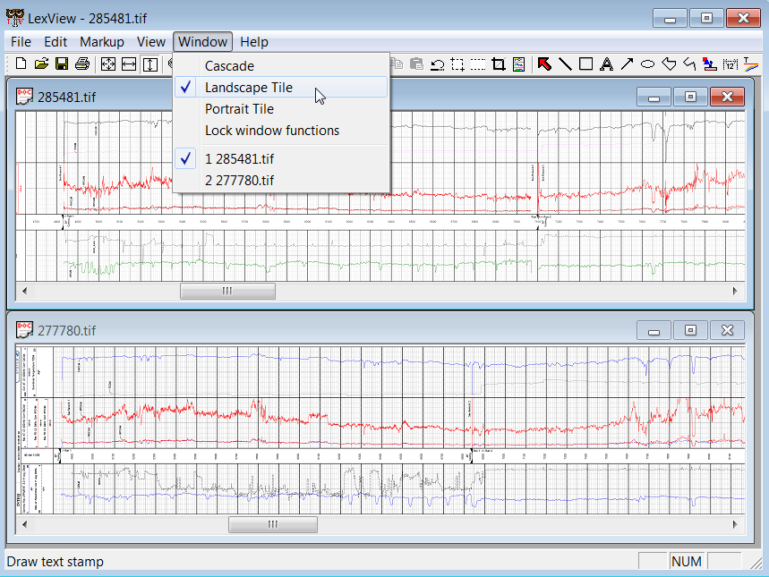Image resolution: width=769 pixels, height=577 pixels.
Task: Open the Help menu
Action: pos(254,42)
